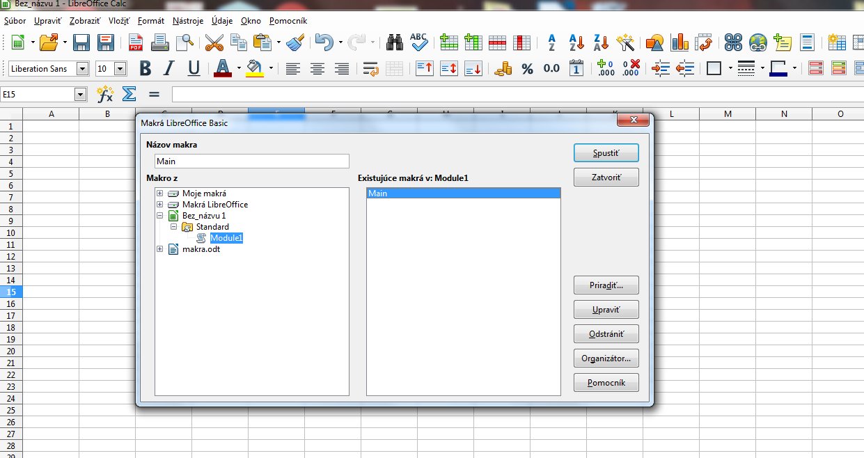
Task: Open the Nástroje menu
Action: point(187,21)
